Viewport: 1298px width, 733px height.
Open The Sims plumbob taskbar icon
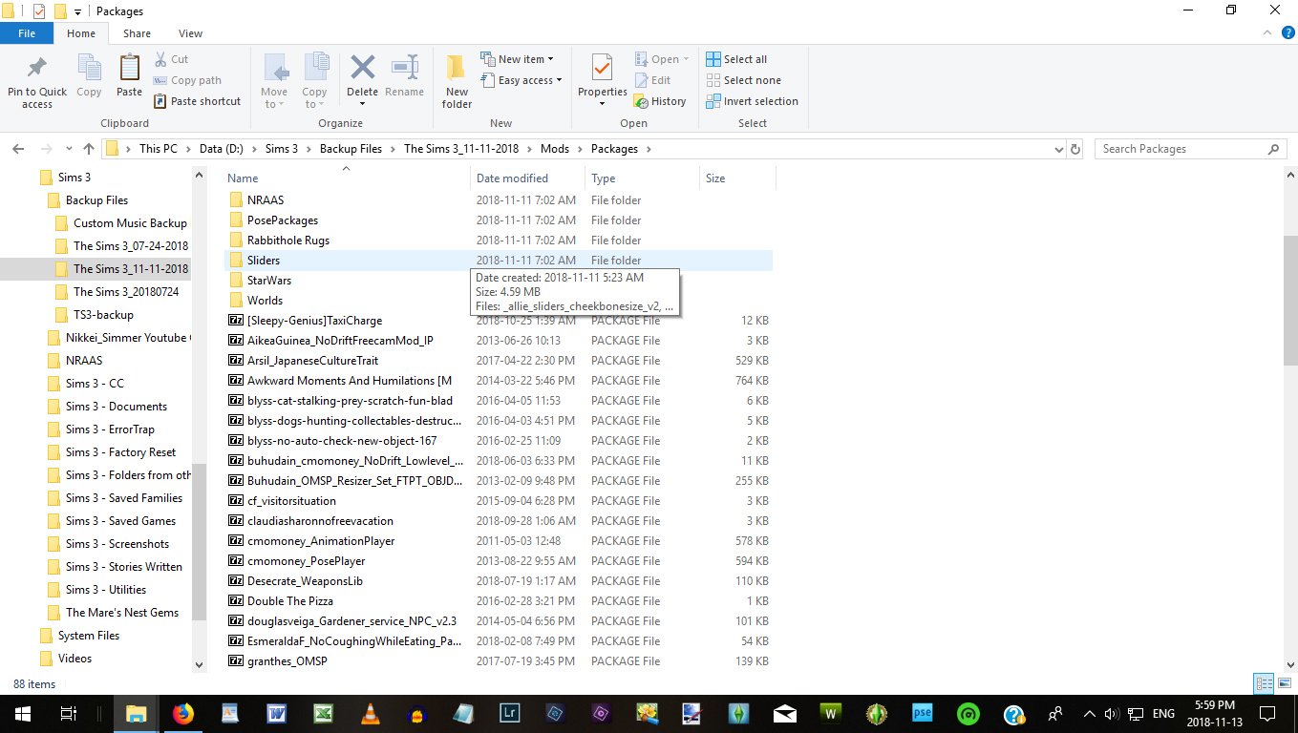coord(738,713)
